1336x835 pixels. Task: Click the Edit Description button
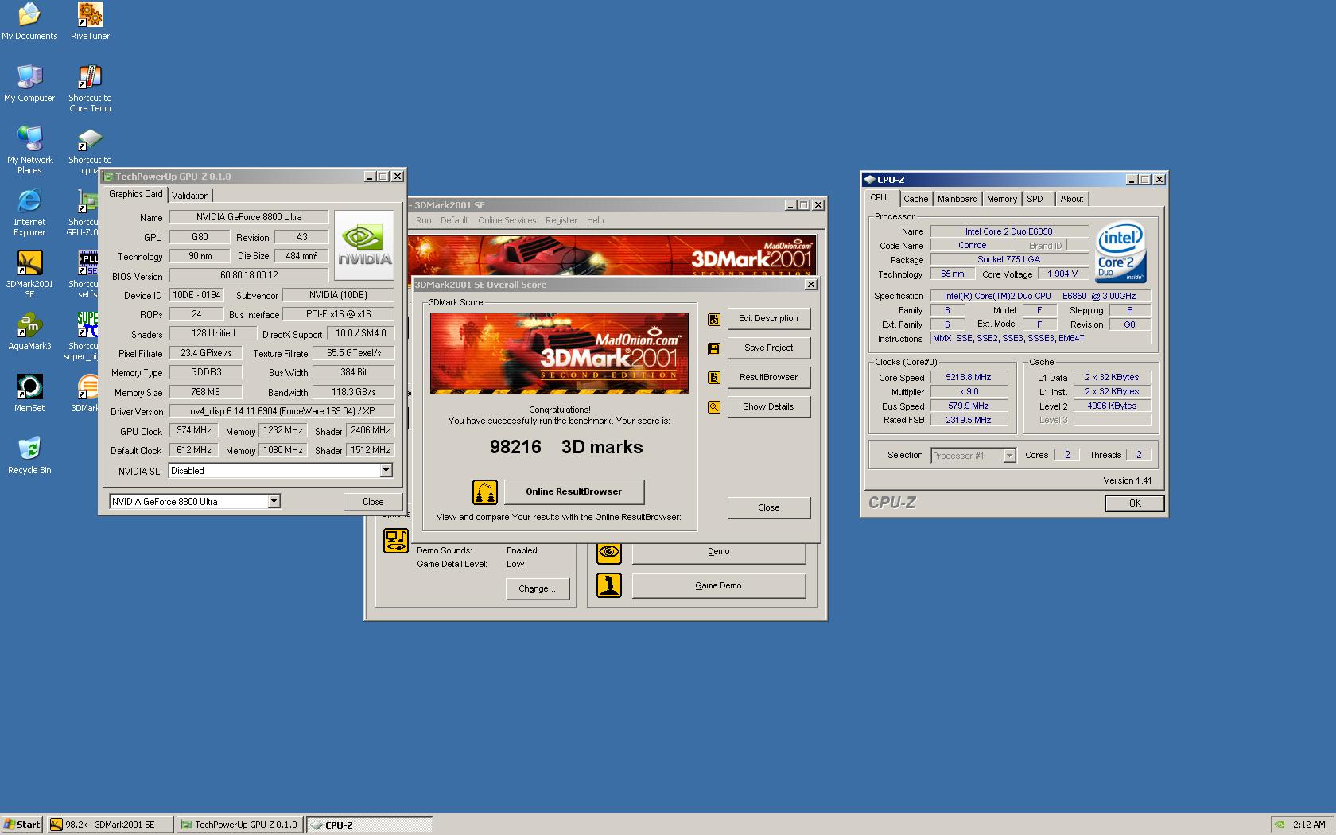point(768,319)
